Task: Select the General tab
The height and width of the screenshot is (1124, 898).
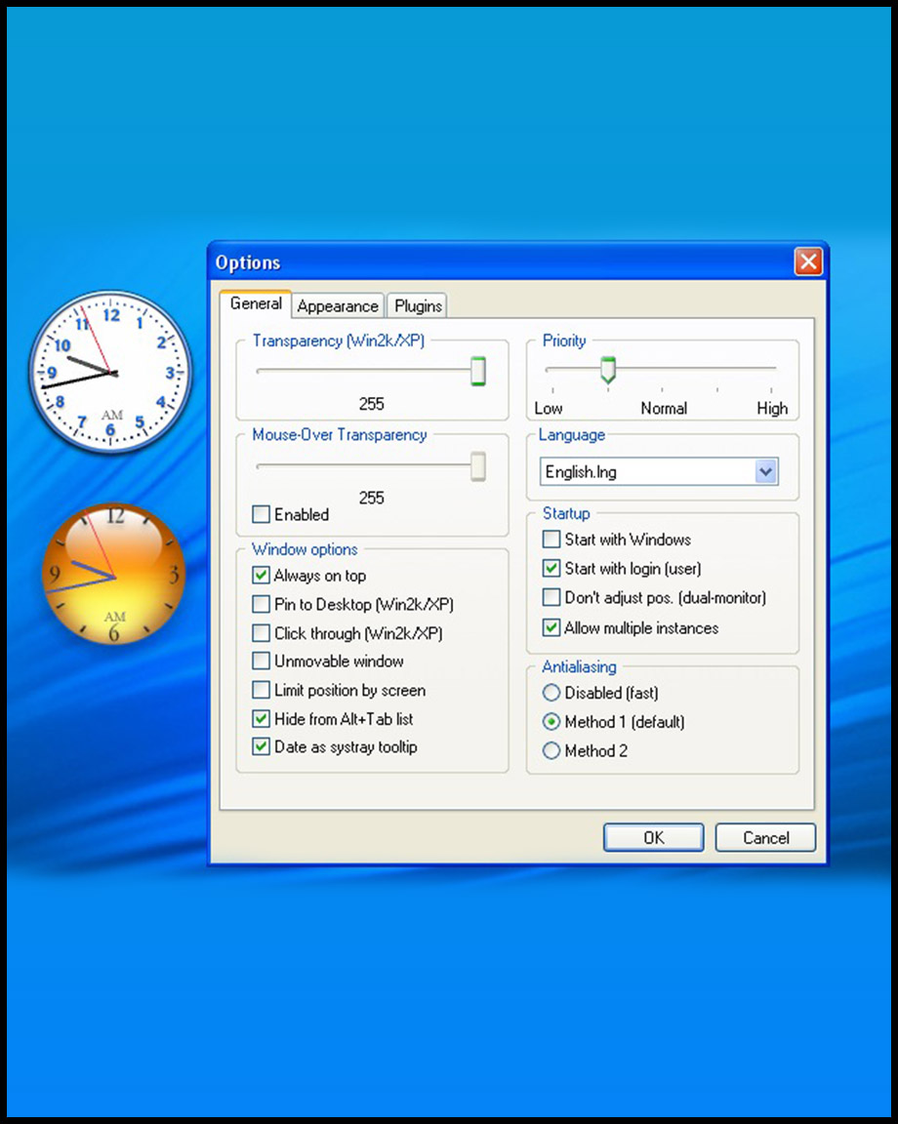Action: point(256,304)
